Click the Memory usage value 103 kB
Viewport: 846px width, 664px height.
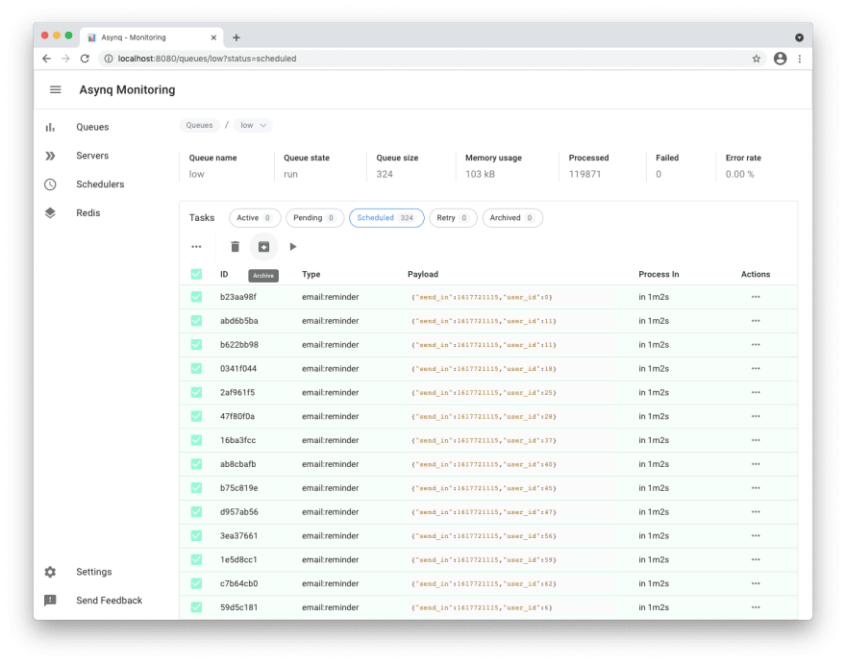point(480,174)
